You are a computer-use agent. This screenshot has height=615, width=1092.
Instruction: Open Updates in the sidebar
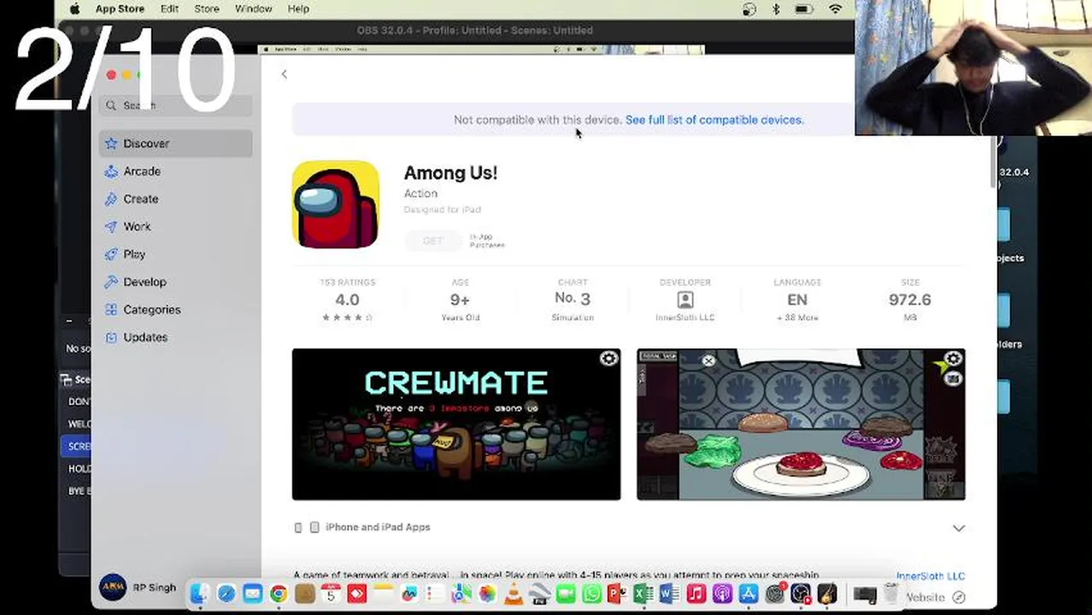tap(175, 337)
